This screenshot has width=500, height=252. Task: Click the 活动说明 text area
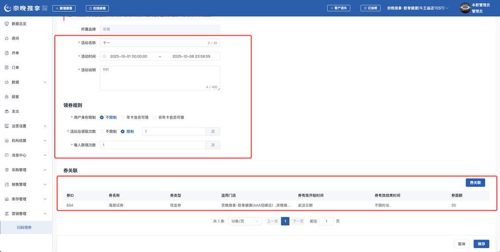click(160, 78)
